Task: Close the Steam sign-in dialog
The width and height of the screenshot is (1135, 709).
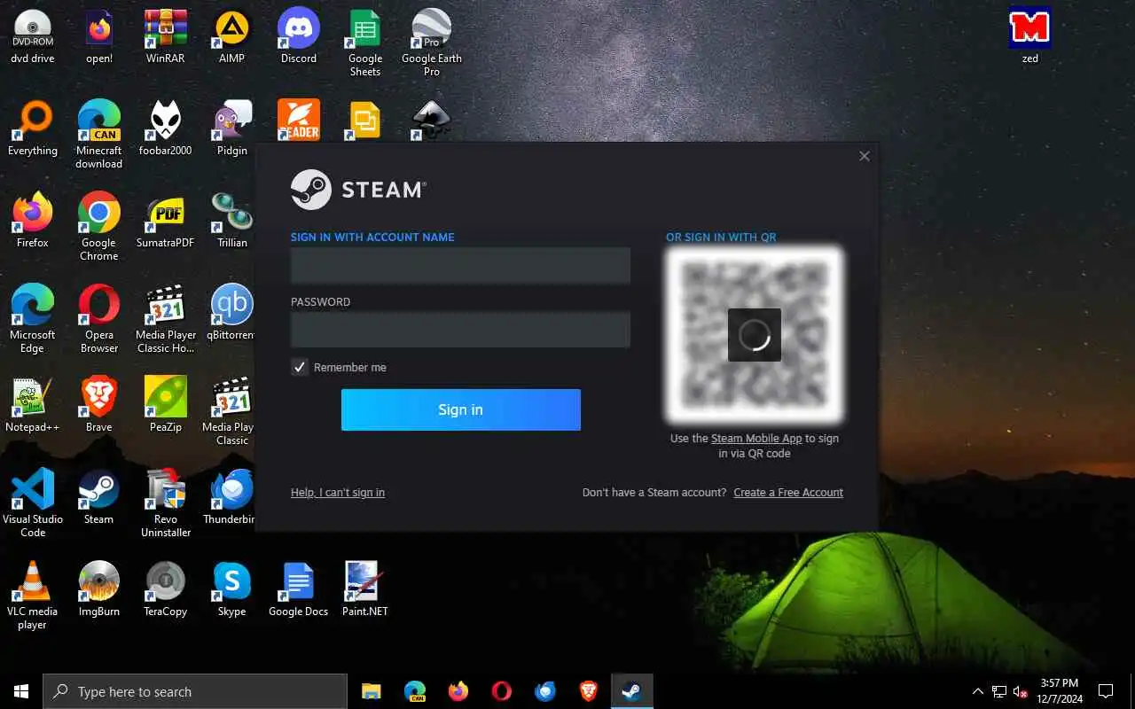Action: tap(865, 156)
